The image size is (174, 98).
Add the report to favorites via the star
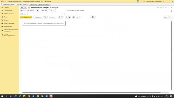coord(29,8)
